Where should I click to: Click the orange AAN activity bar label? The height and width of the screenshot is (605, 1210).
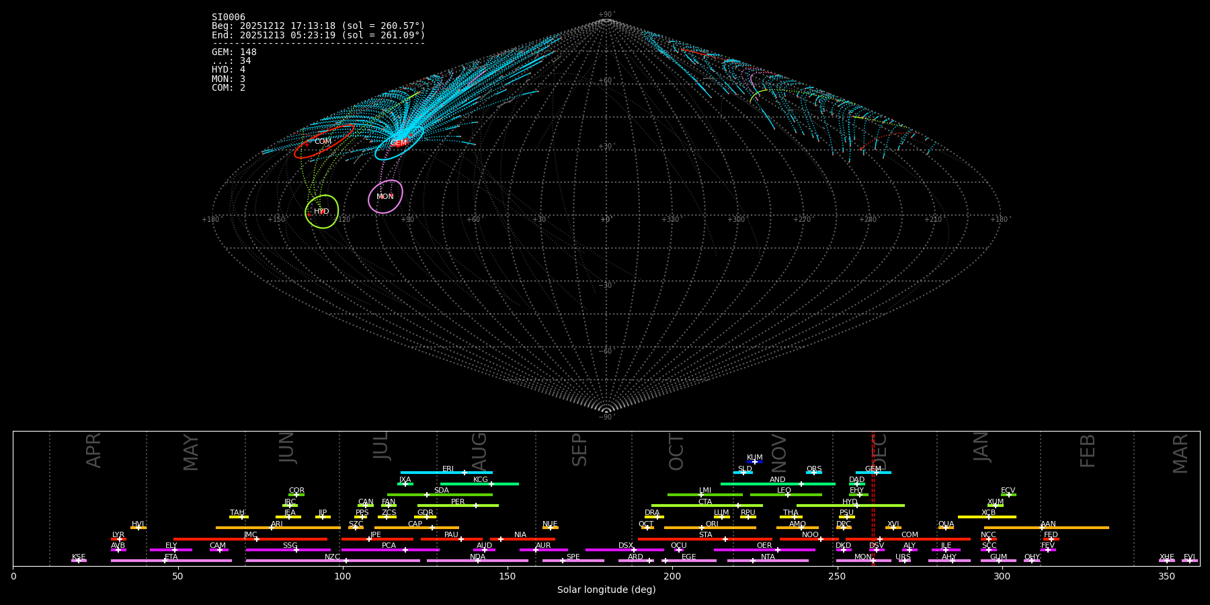[x=1048, y=524]
